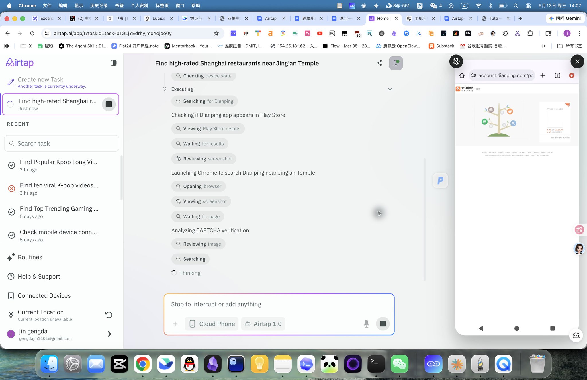Tap the phone Android recents button
587x380 pixels.
553,328
